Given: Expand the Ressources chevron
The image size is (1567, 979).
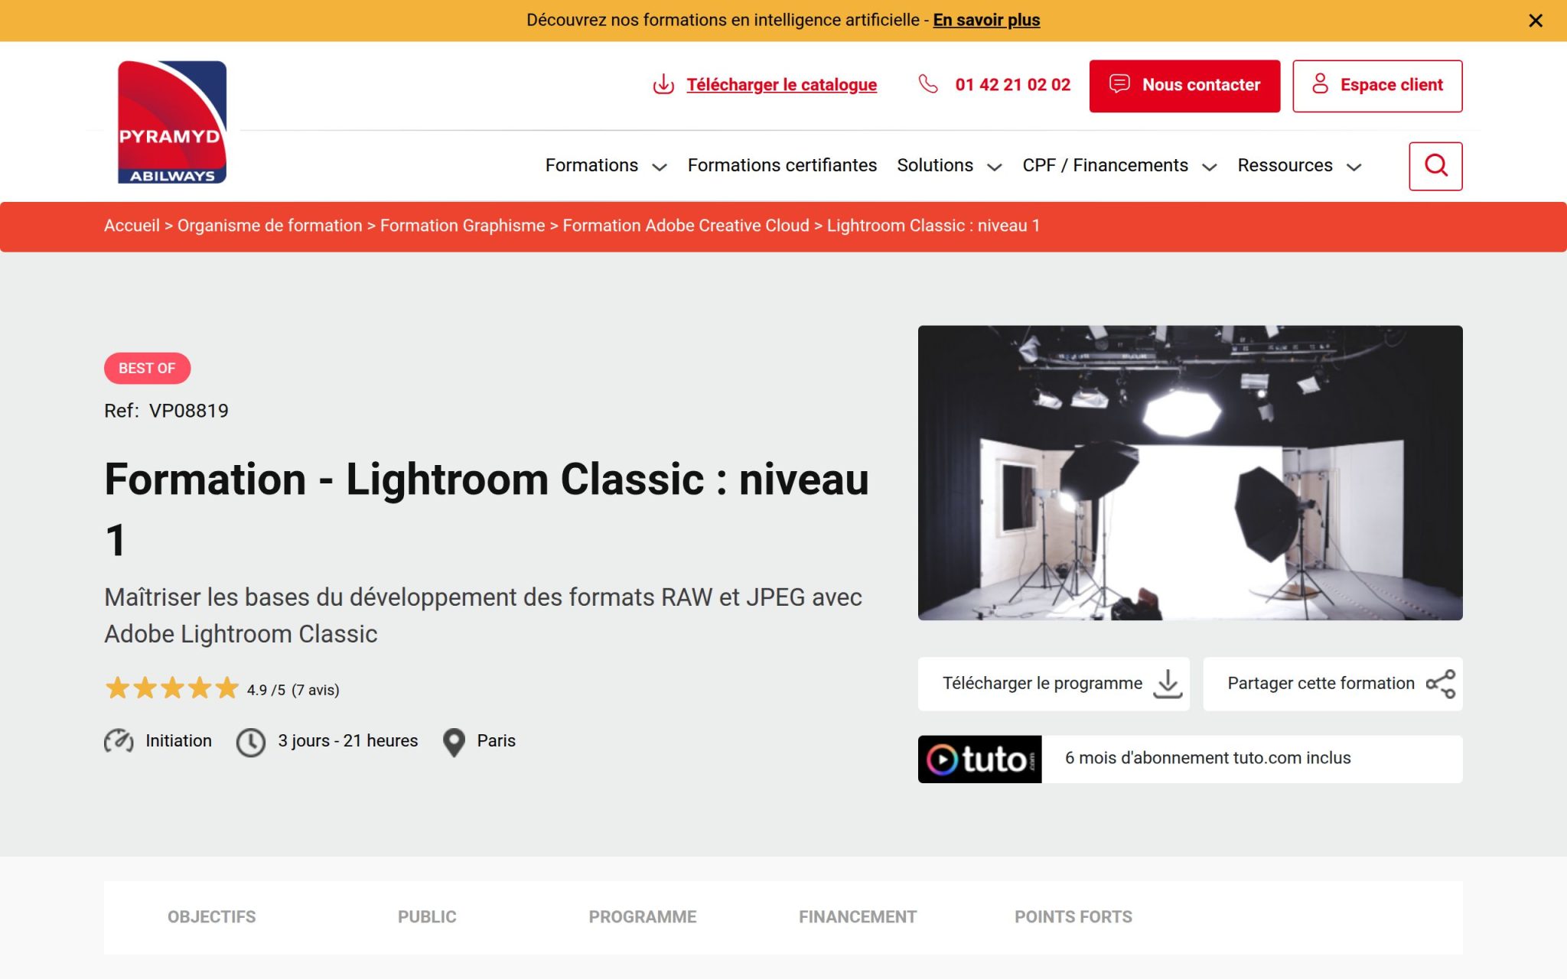Looking at the screenshot, I should 1354,167.
